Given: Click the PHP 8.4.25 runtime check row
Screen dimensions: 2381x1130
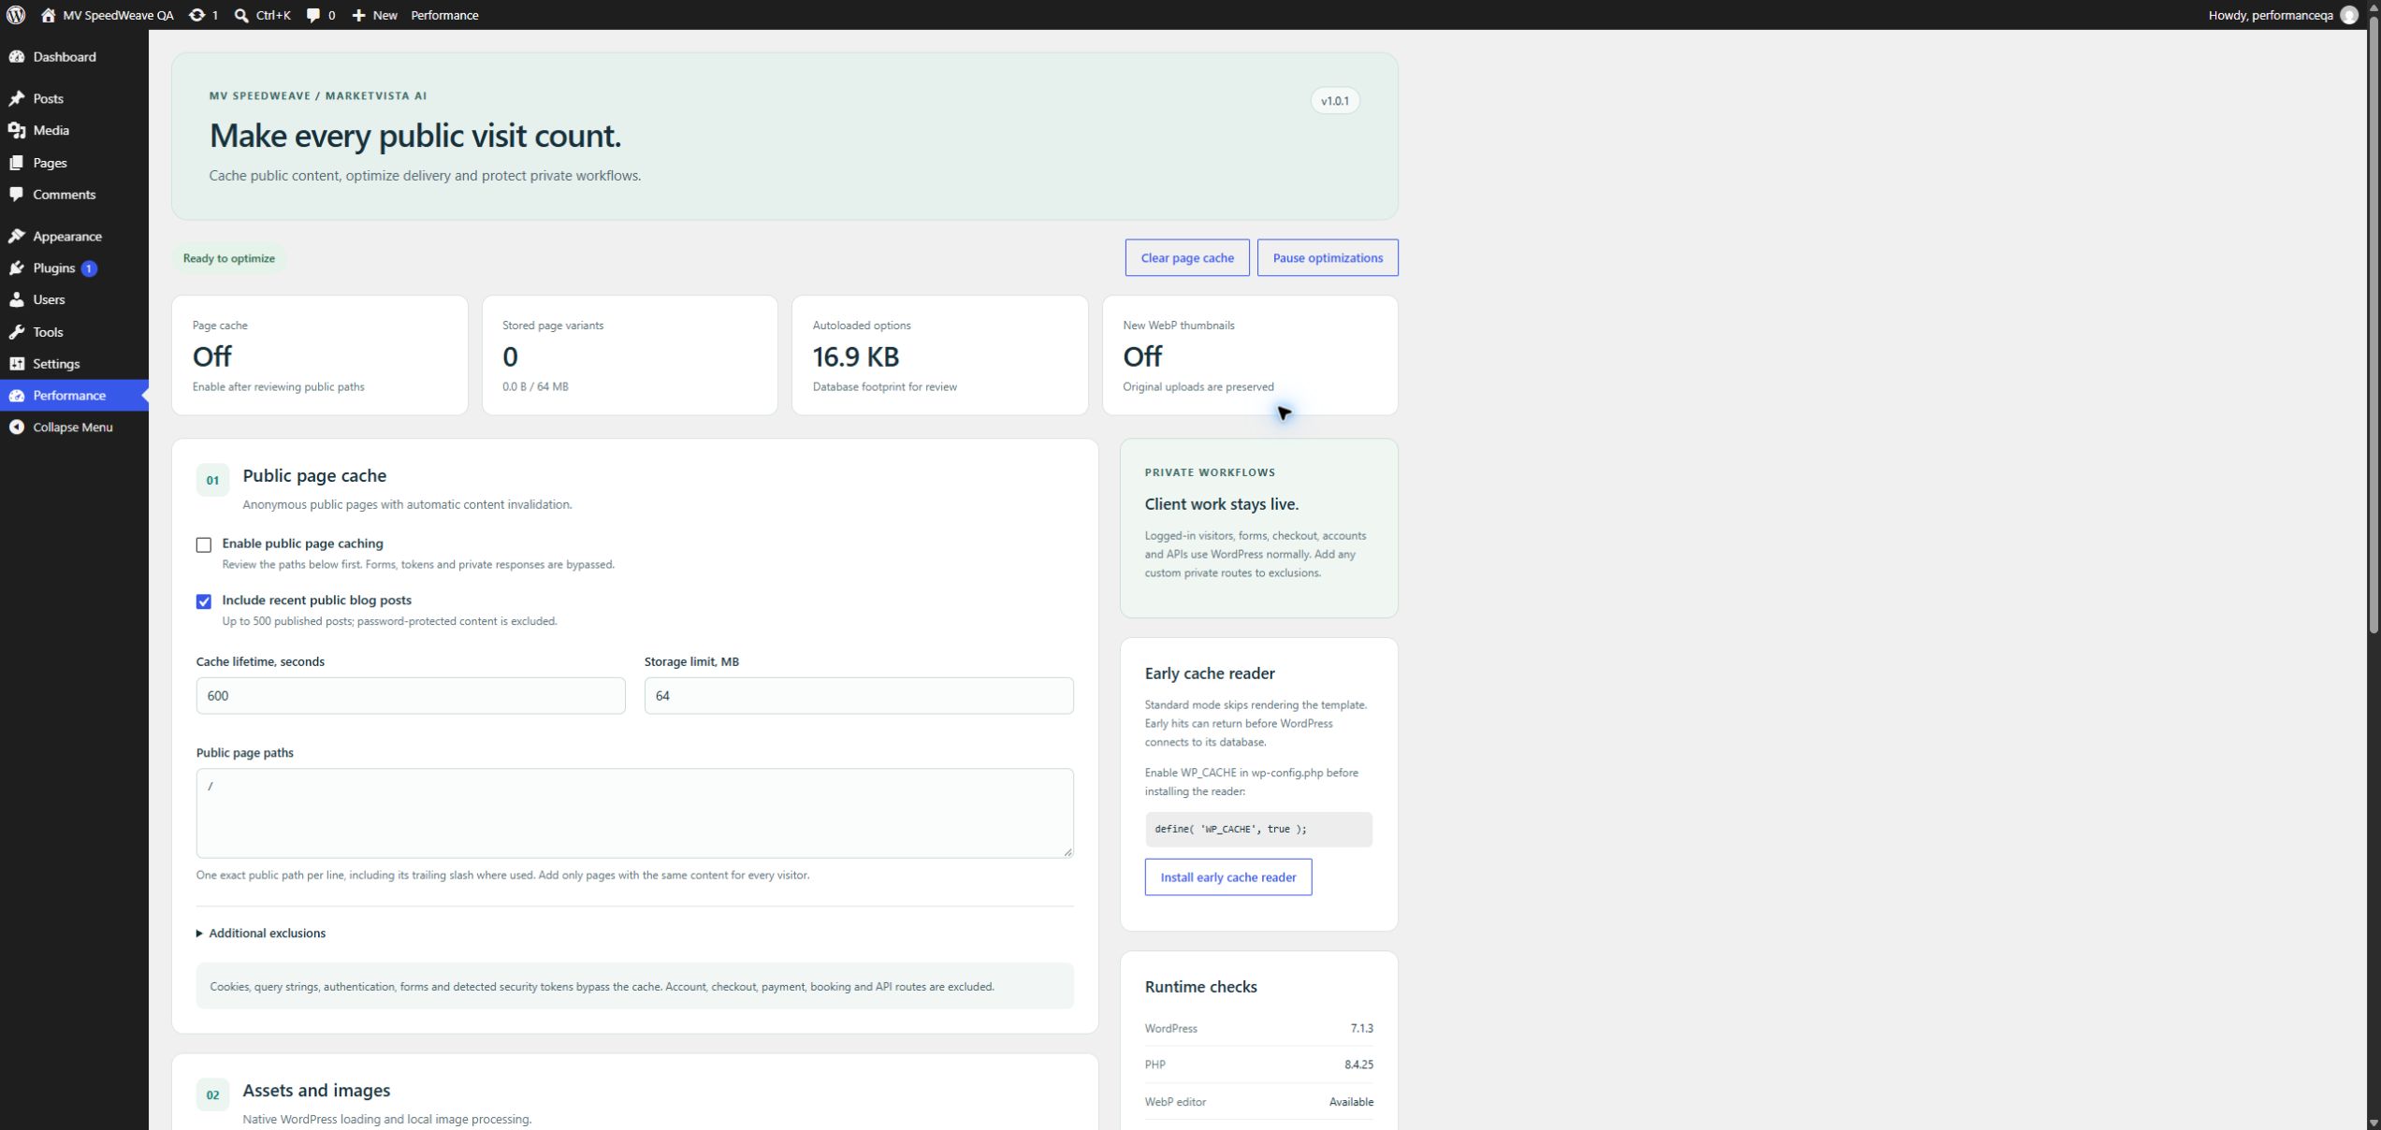Looking at the screenshot, I should 1257,1065.
